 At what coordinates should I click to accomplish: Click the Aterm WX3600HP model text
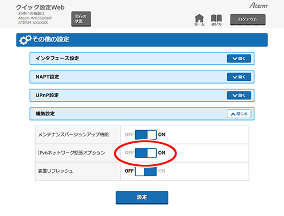(x=35, y=18)
